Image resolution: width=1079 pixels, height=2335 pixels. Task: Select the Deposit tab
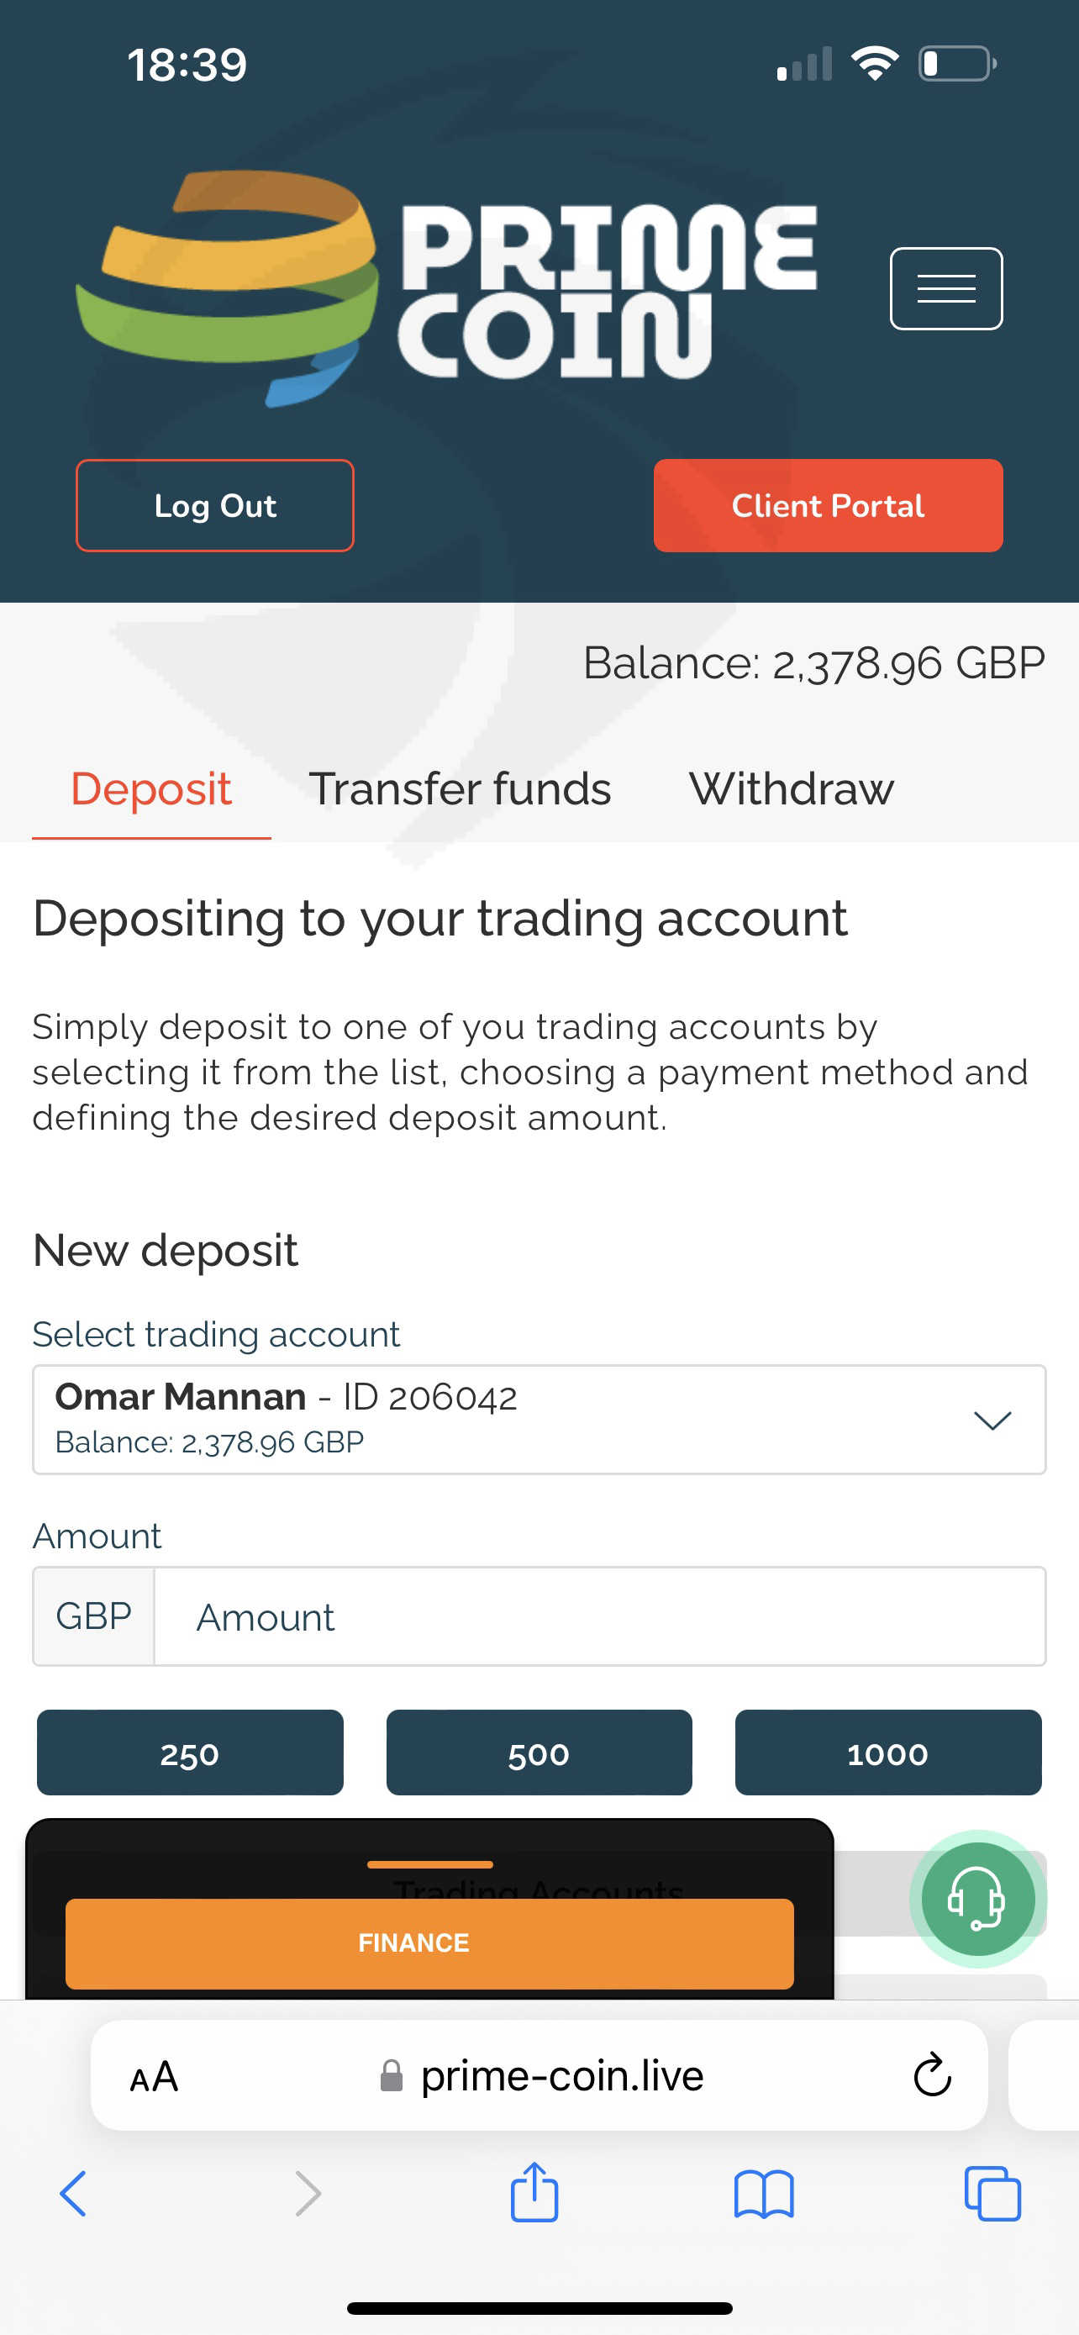(x=151, y=788)
